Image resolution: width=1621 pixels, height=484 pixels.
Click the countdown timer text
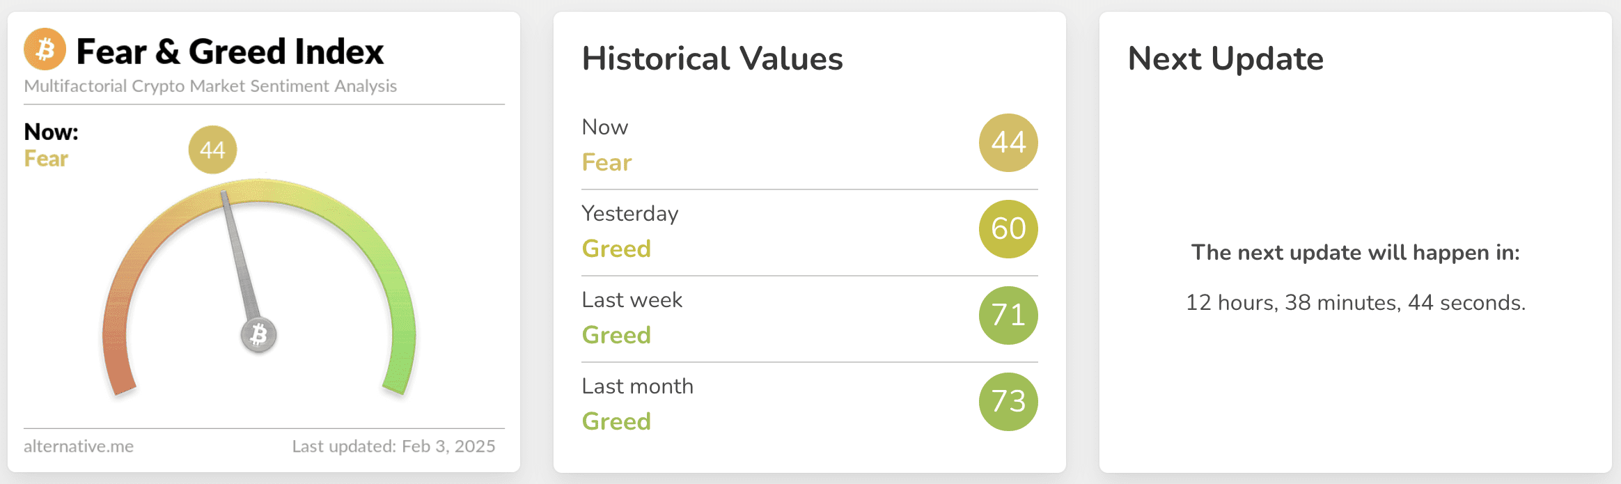click(1356, 302)
